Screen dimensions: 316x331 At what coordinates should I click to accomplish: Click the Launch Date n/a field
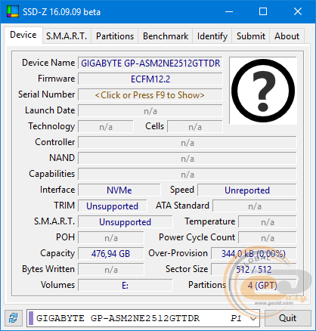150,111
